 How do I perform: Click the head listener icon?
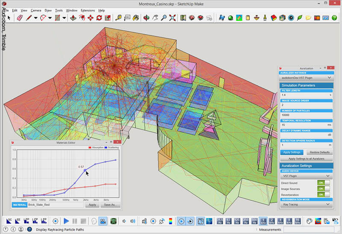pyautogui.click(x=94, y=221)
